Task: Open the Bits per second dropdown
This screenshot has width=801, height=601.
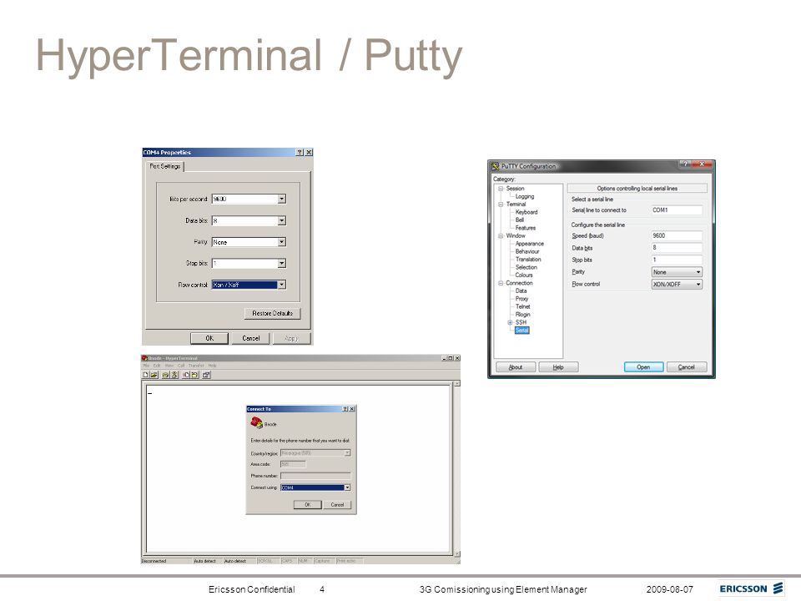Action: coord(281,199)
